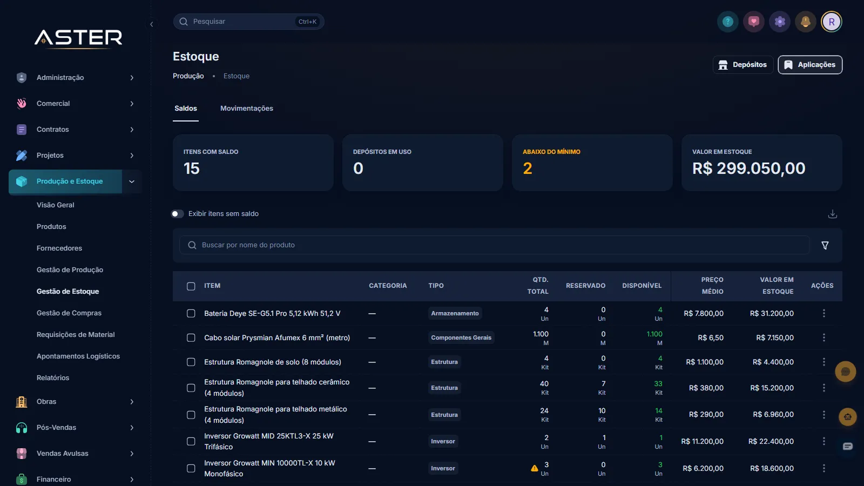The width and height of the screenshot is (864, 486).
Task: Open Requisições de Material in sidebar
Action: pos(76,335)
